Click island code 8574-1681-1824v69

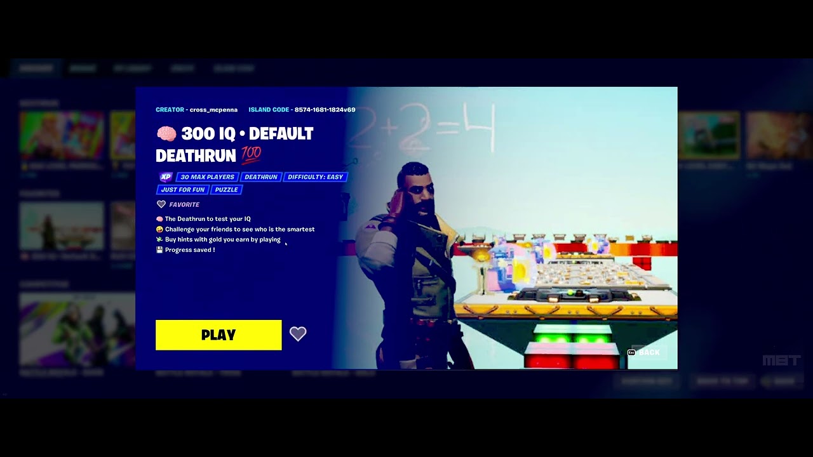click(325, 110)
